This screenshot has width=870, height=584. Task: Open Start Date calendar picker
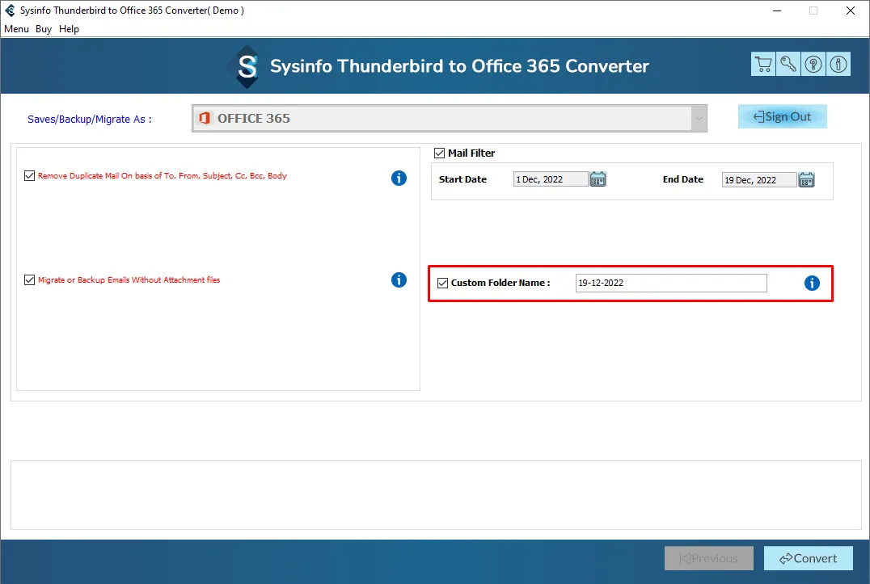coord(598,179)
